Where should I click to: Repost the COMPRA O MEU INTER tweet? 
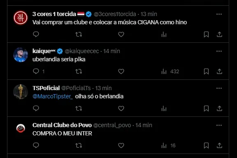[x=79, y=146]
